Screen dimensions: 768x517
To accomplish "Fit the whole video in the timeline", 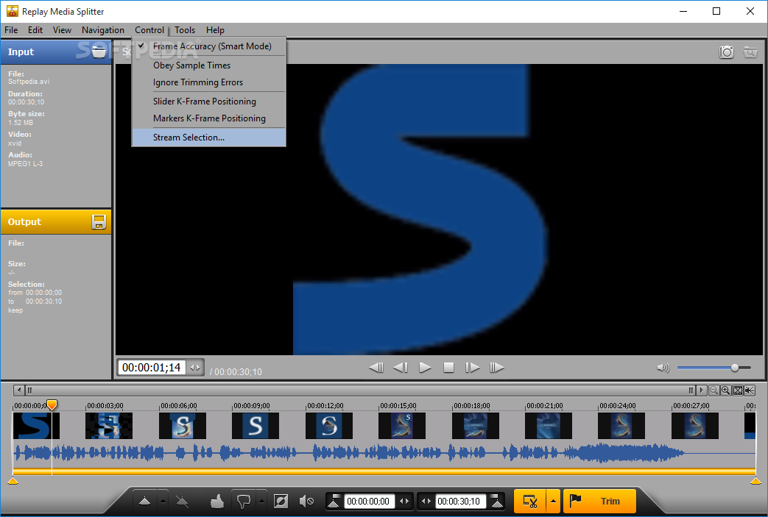I will (738, 391).
